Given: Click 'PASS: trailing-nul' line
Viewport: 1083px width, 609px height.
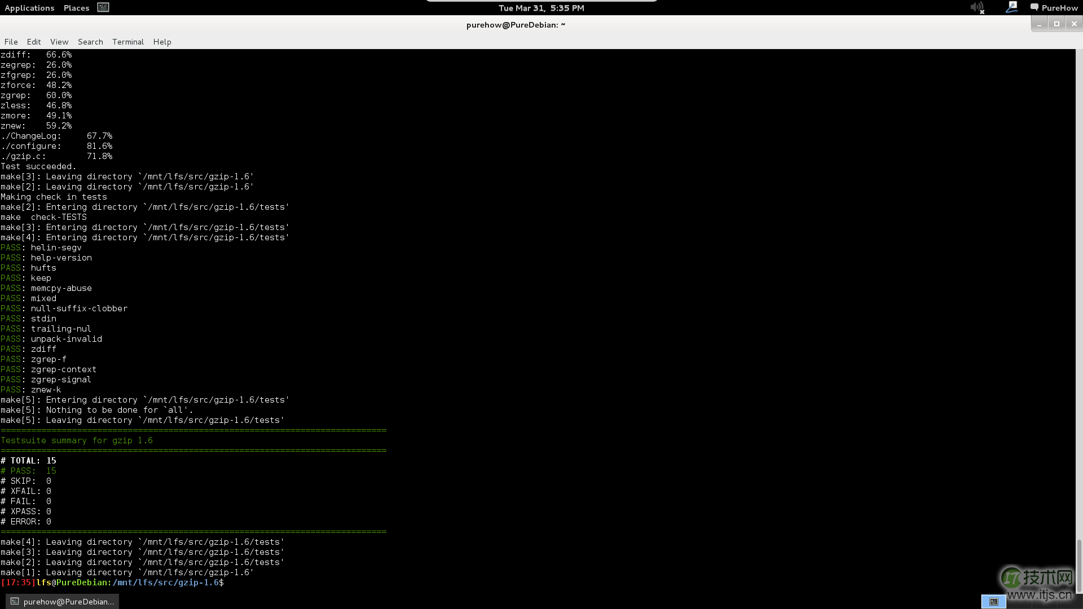Looking at the screenshot, I should 46,329.
